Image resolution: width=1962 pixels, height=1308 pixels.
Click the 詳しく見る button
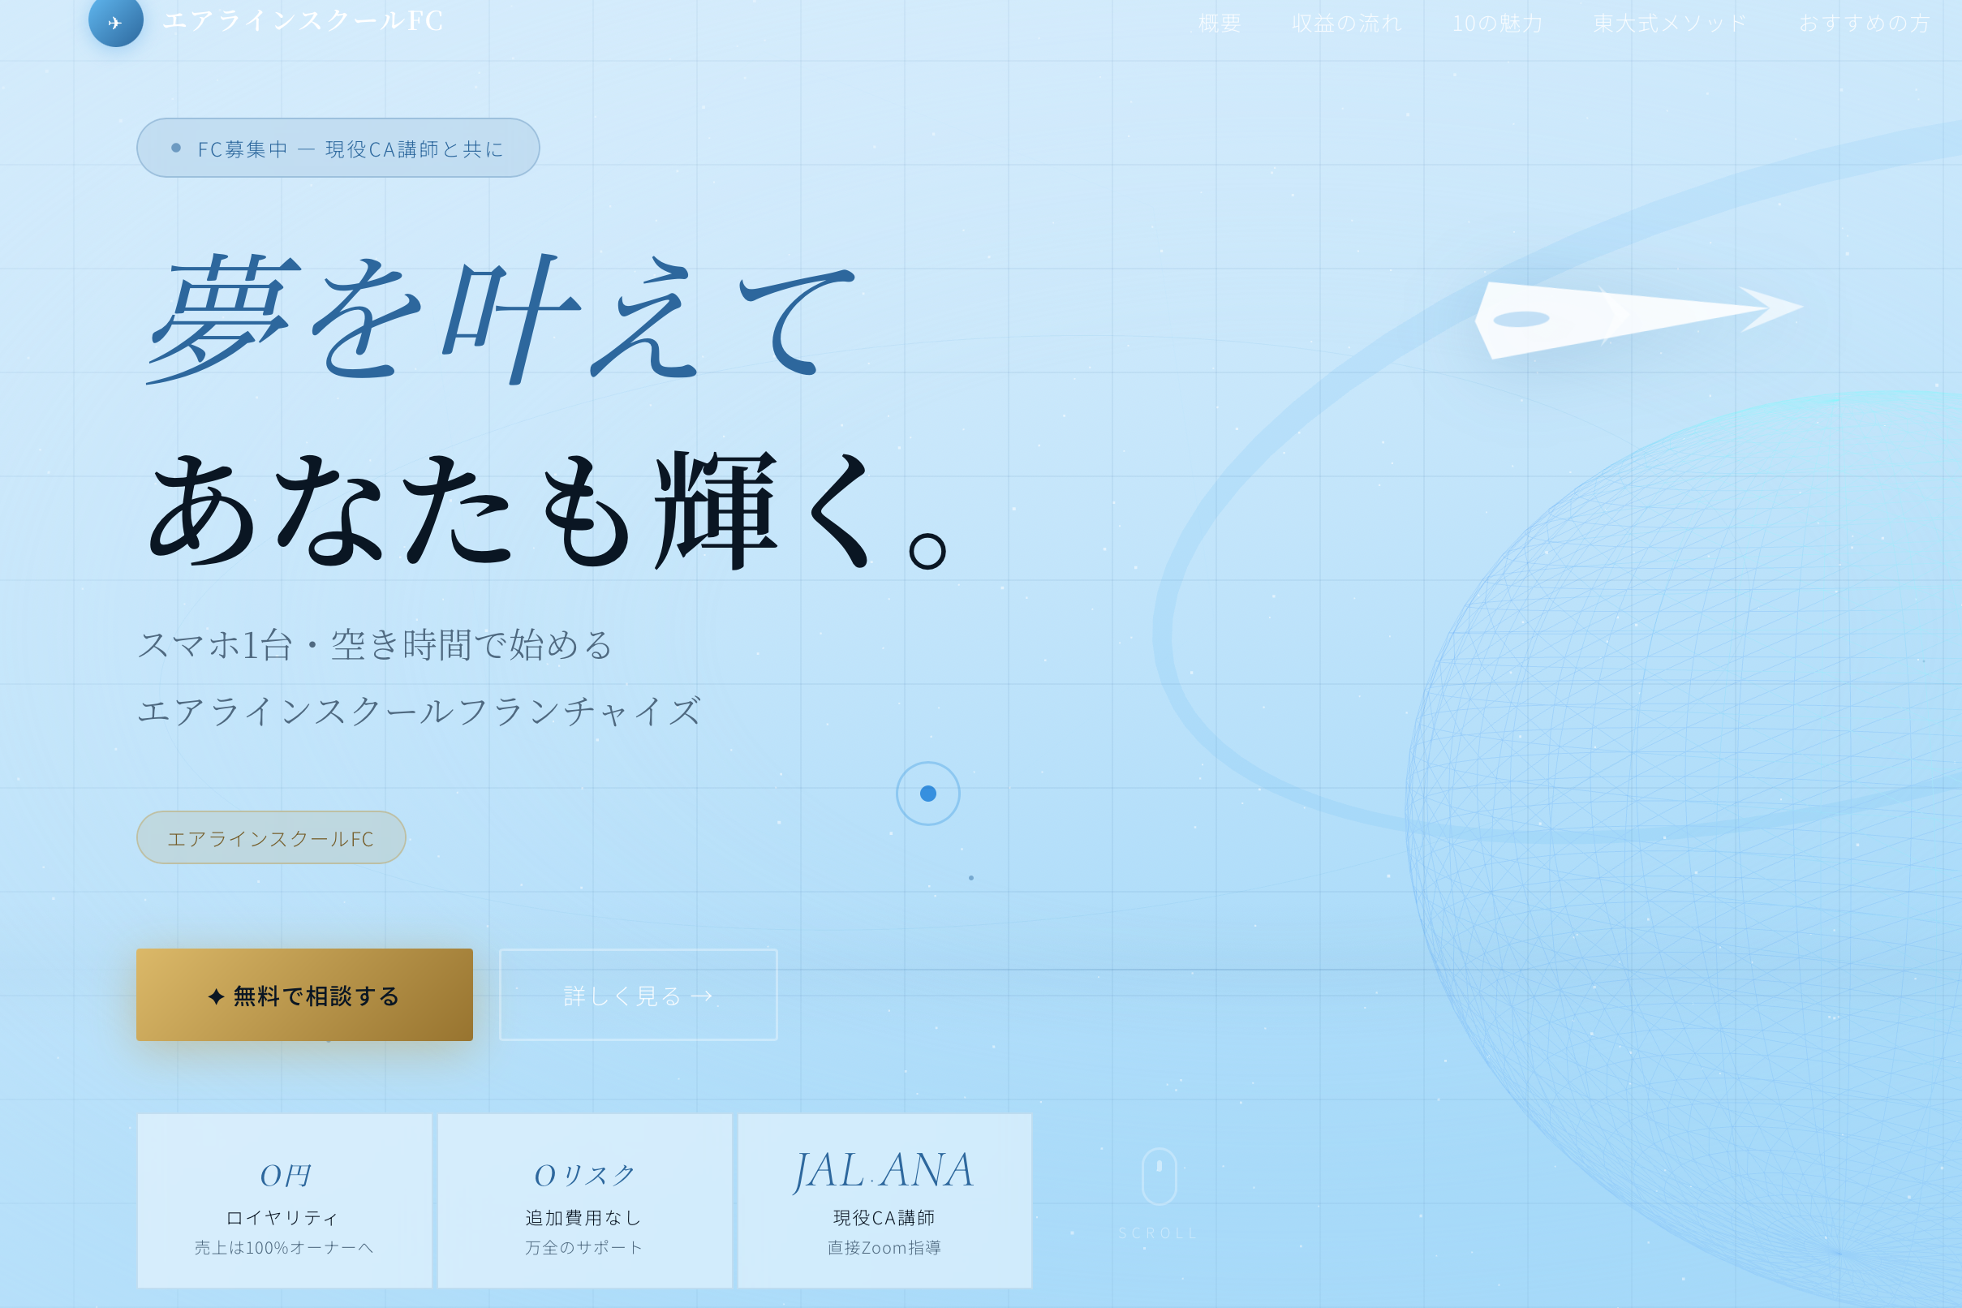pyautogui.click(x=638, y=994)
